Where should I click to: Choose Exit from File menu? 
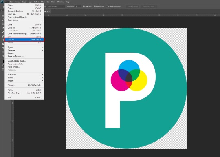click(24, 97)
